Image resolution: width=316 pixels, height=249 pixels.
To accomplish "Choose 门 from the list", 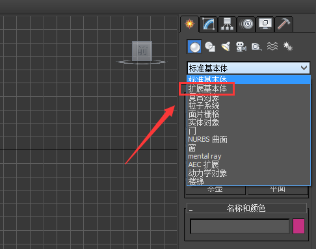I will point(248,131).
